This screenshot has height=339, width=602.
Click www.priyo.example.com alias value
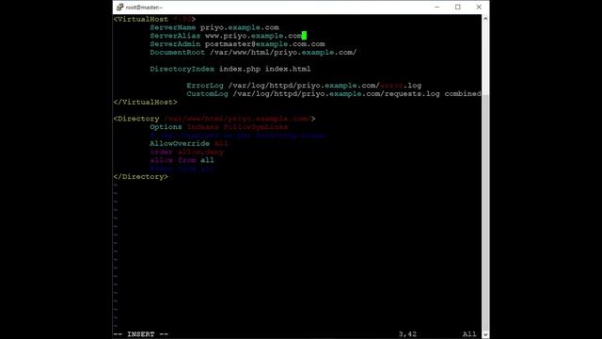(x=253, y=36)
